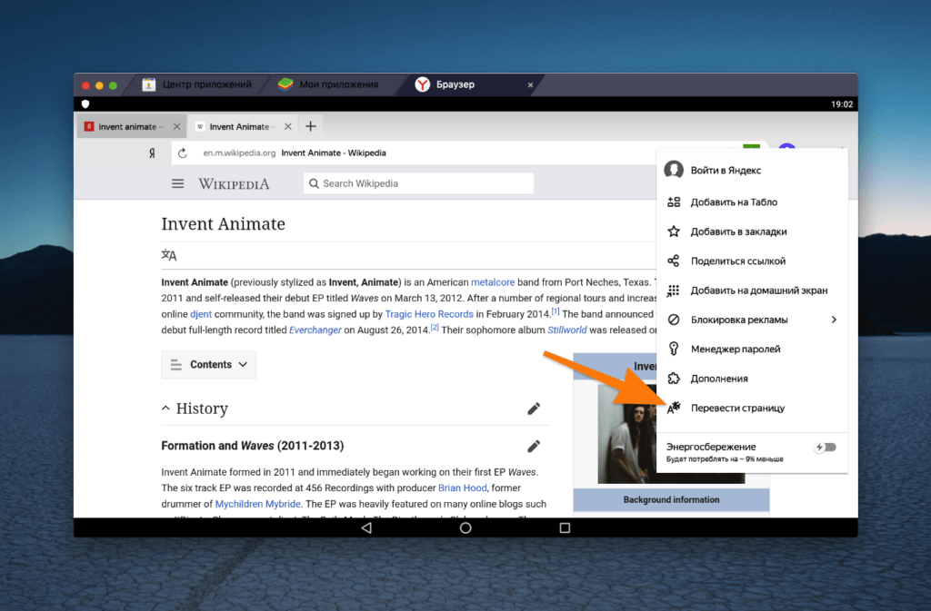Open the Mychildren Mybride link
The image size is (931, 611).
[257, 504]
